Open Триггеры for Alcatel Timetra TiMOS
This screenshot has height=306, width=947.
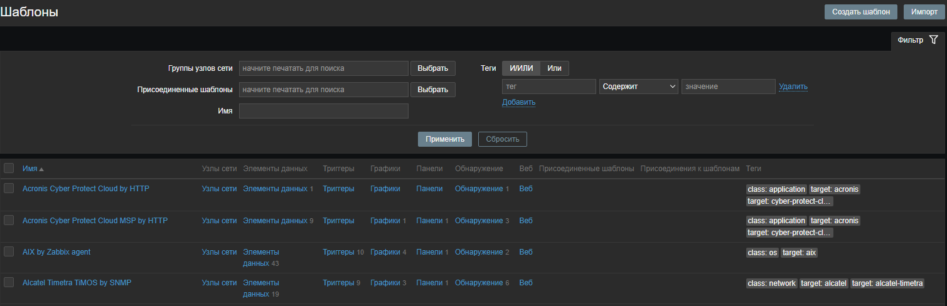point(338,283)
